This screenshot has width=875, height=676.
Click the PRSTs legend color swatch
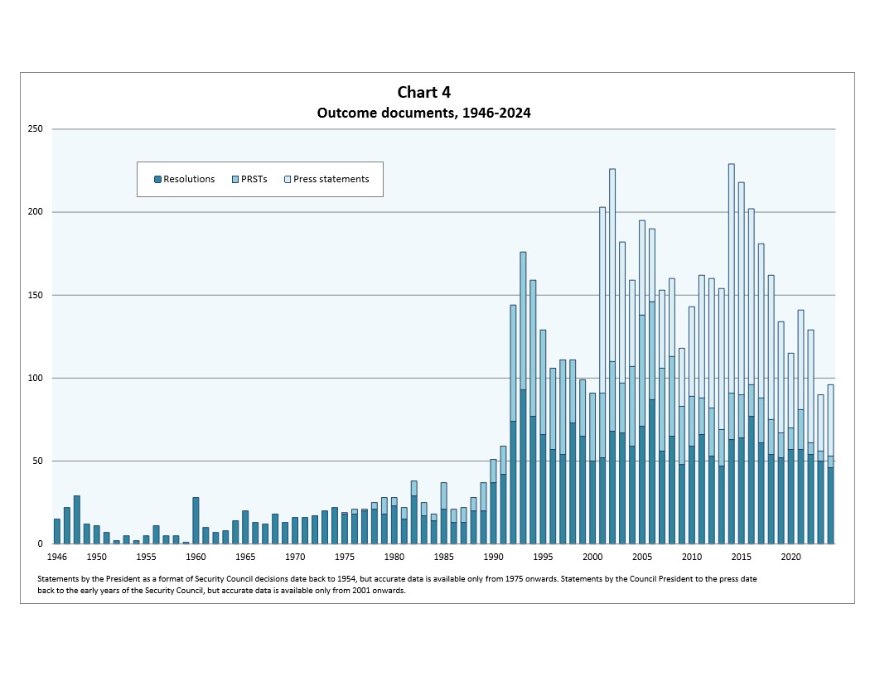pos(235,179)
